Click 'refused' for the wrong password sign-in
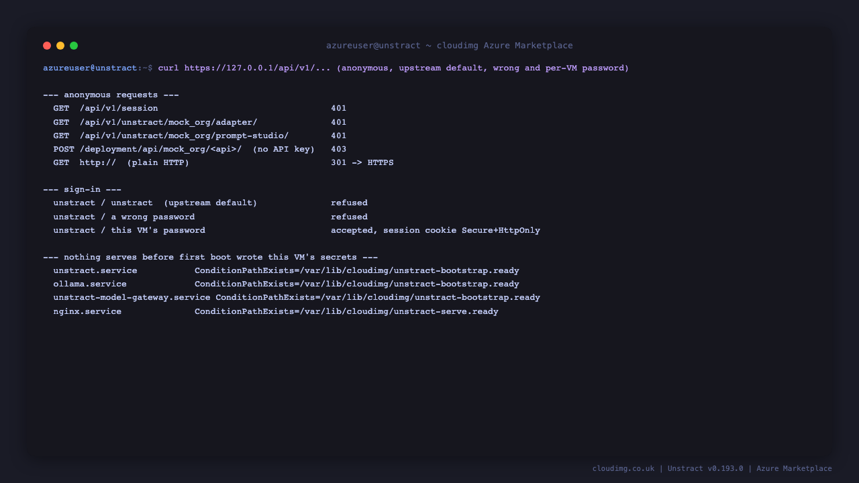859x483 pixels. tap(349, 217)
